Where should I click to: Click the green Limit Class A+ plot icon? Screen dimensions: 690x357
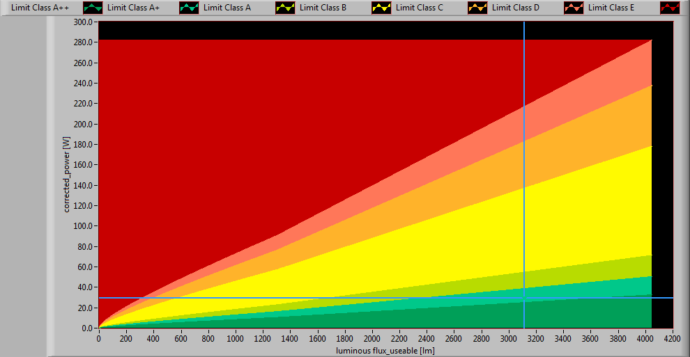189,8
